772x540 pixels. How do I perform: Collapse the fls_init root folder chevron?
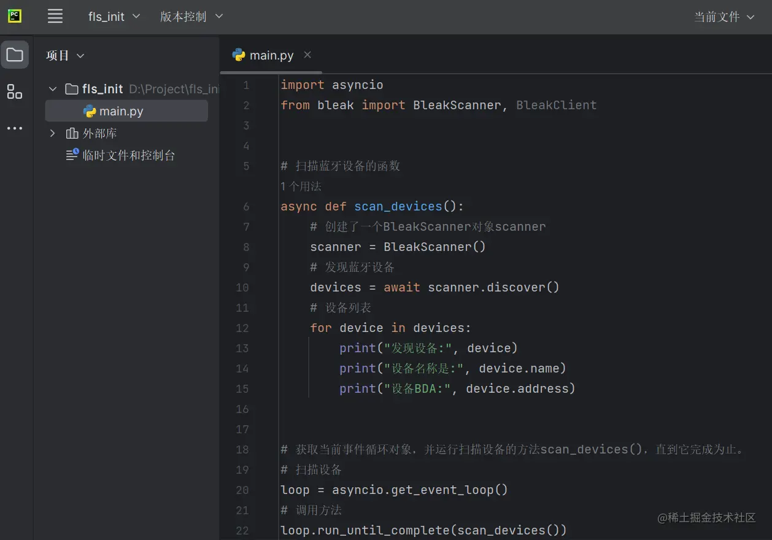click(53, 89)
